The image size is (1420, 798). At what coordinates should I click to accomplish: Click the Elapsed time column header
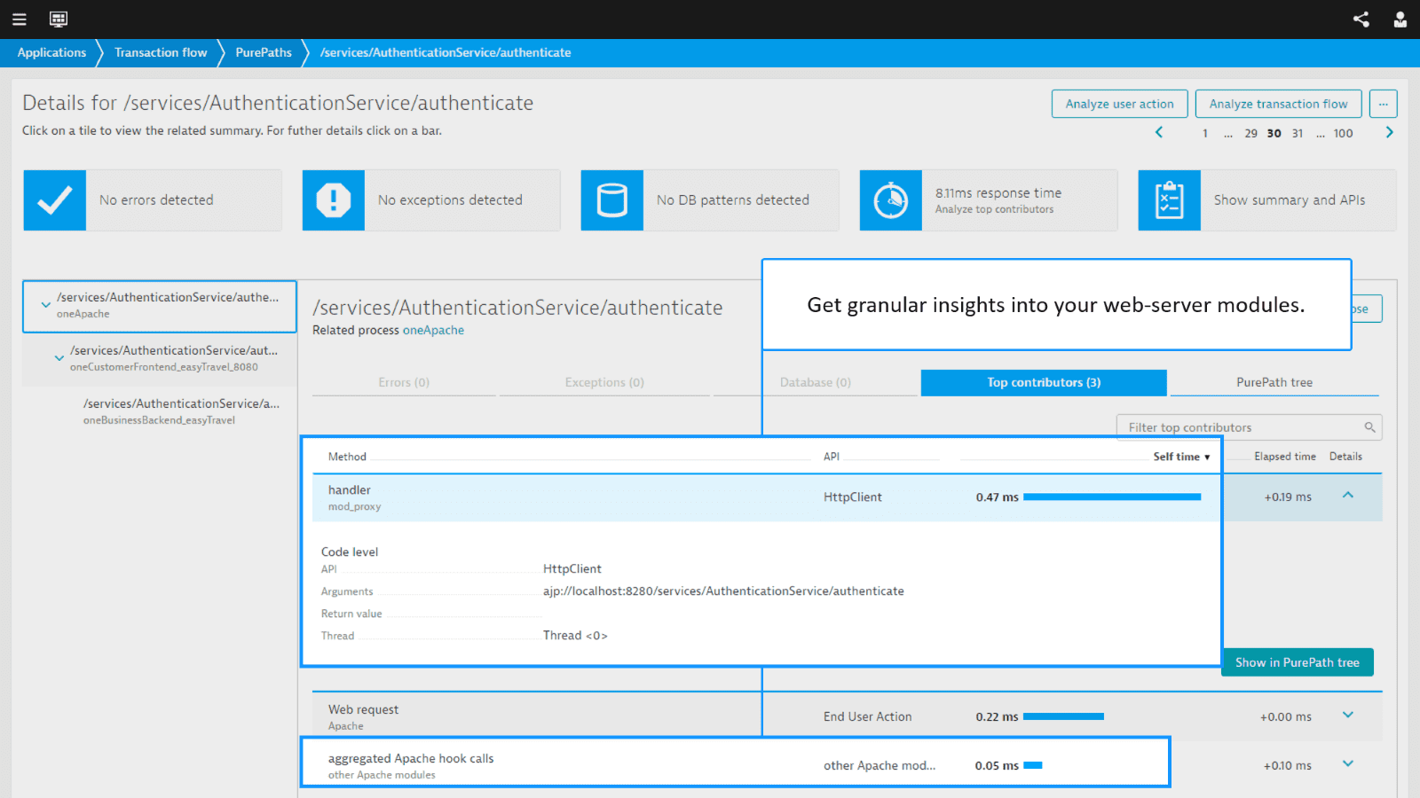coord(1285,457)
